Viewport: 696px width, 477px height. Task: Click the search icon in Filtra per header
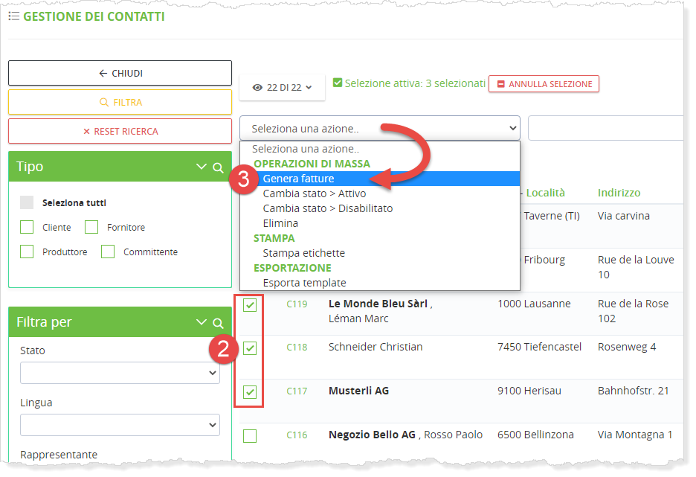pyautogui.click(x=218, y=323)
